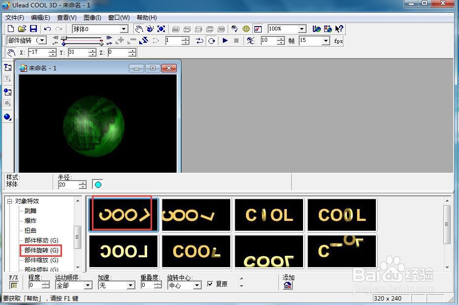Viewport: 459px width, 305px height.
Task: Go to the previous frame on the timeline
Action: (55, 38)
